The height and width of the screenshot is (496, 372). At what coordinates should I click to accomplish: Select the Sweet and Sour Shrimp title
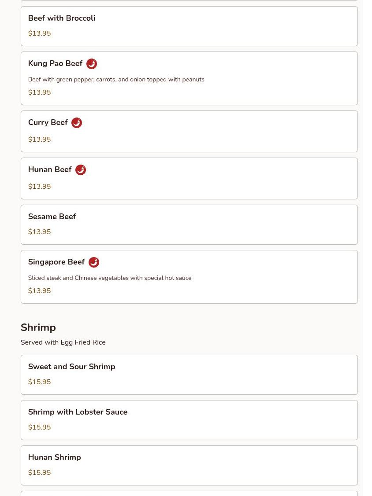(x=71, y=367)
